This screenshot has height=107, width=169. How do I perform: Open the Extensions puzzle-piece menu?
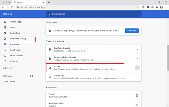pyautogui.click(x=157, y=7)
